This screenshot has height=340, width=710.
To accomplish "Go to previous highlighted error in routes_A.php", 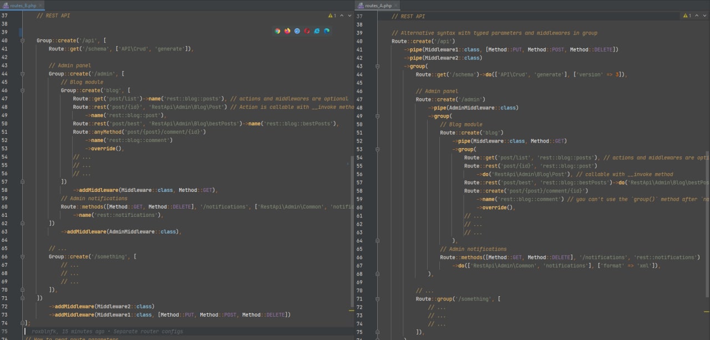I will pos(696,16).
